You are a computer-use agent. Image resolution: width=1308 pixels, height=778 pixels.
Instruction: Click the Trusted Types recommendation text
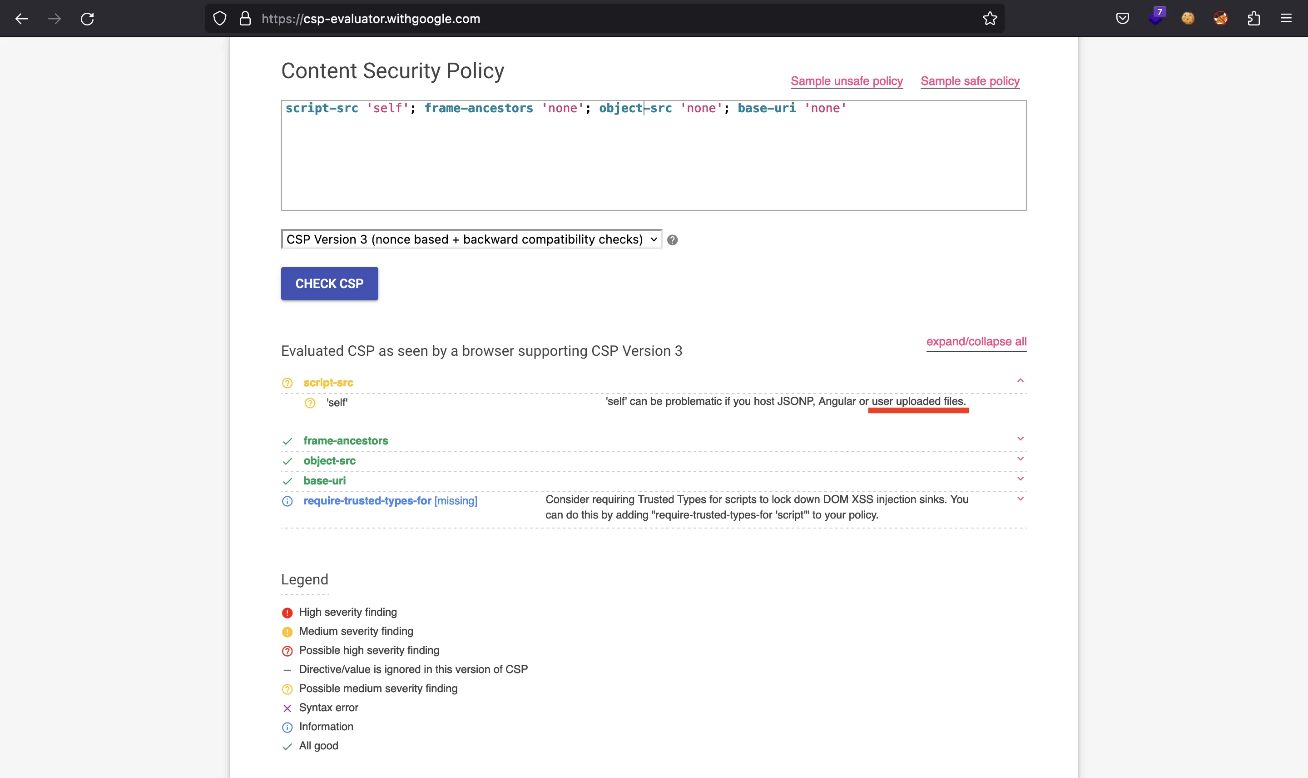(757, 508)
